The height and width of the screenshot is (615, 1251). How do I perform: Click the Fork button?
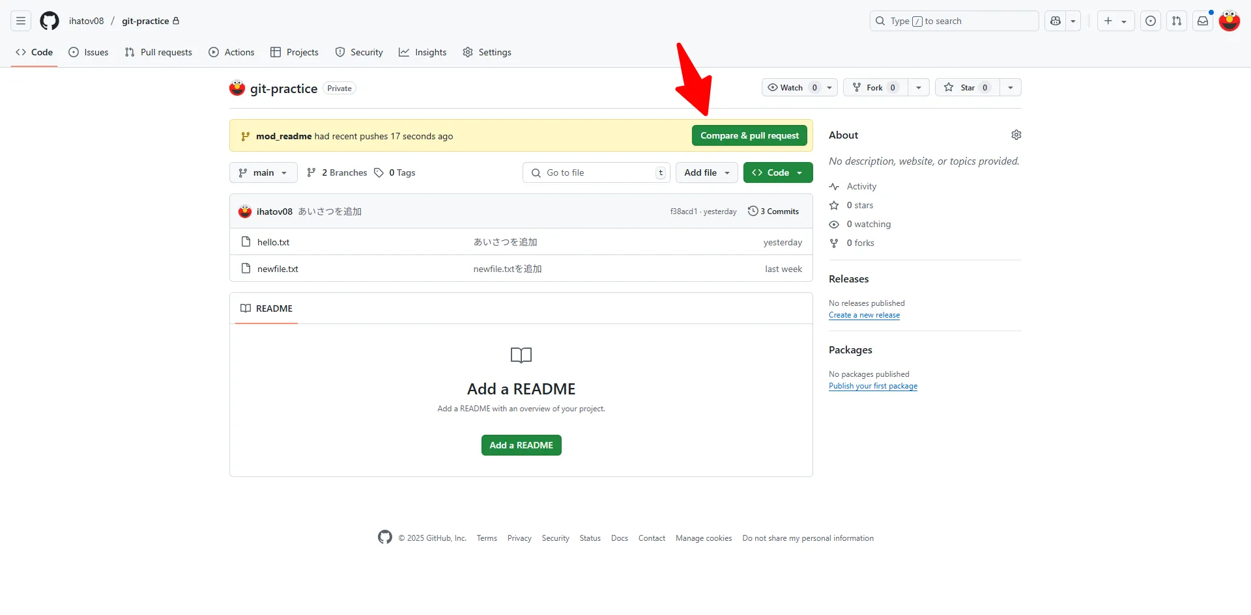click(875, 87)
